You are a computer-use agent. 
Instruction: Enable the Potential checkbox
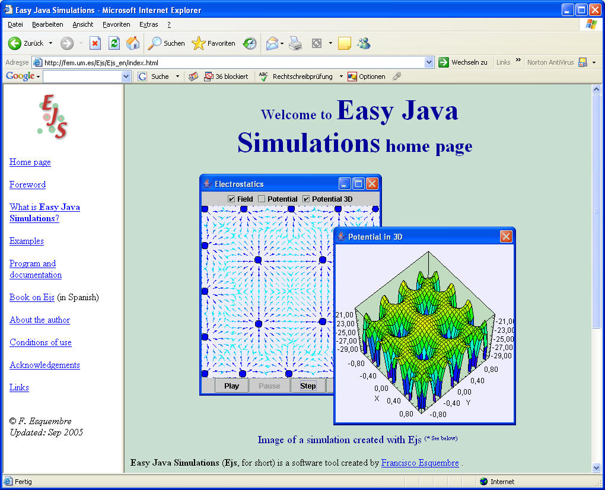tap(262, 199)
